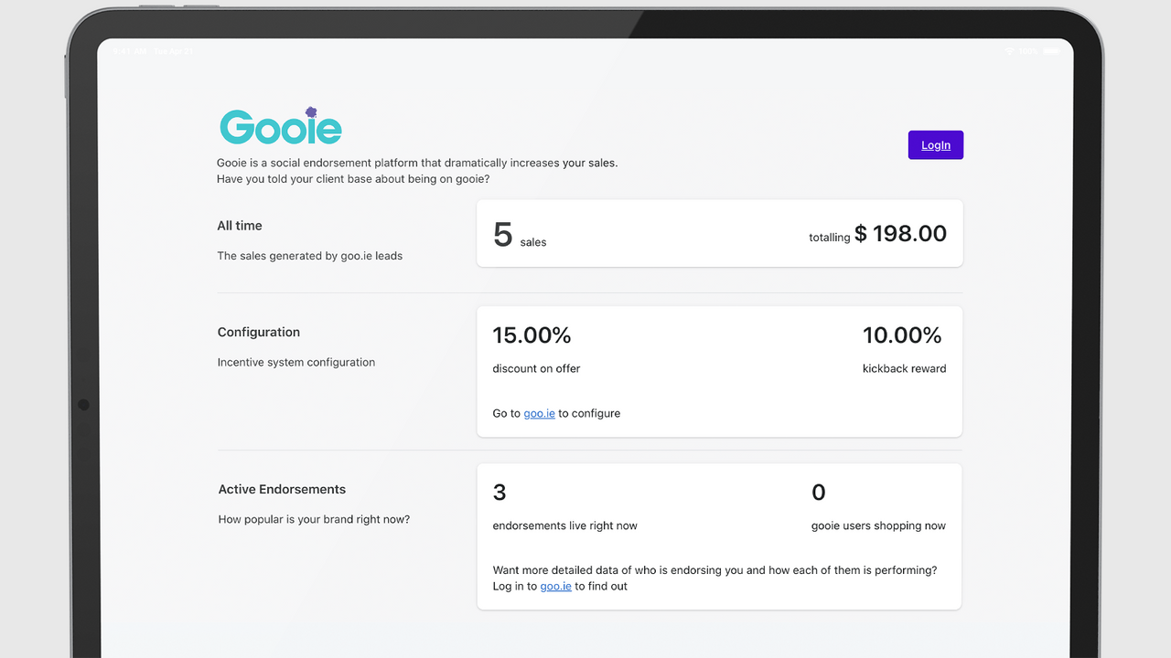Viewport: 1171px width, 658px height.
Task: Click the 10.00% kickback reward value
Action: pos(902,335)
